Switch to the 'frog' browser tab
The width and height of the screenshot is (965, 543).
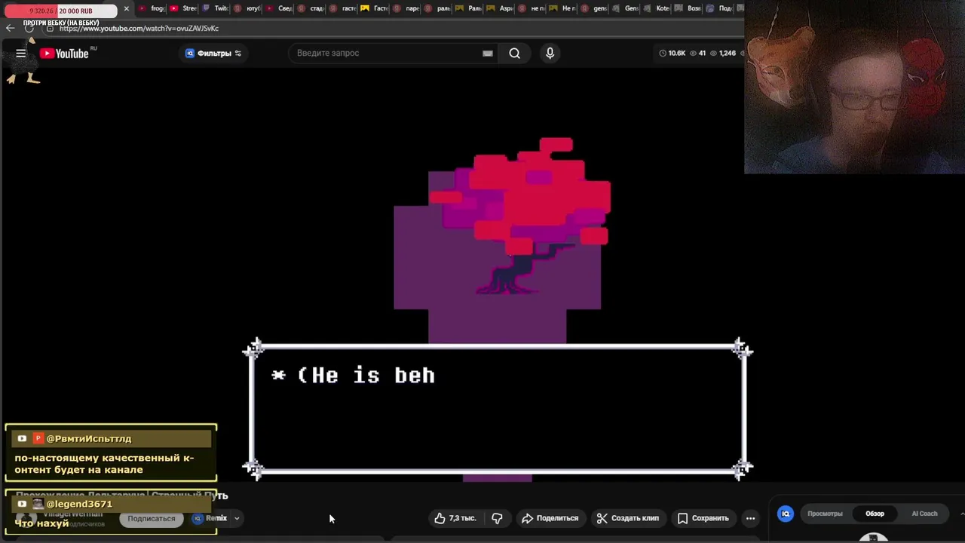coord(152,8)
